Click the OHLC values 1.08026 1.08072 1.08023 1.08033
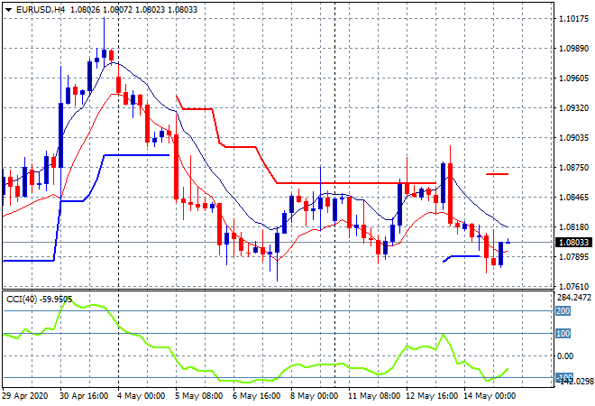Viewport: 595px width, 406px height. [134, 10]
